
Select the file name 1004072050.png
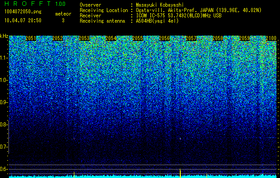coord(23,12)
